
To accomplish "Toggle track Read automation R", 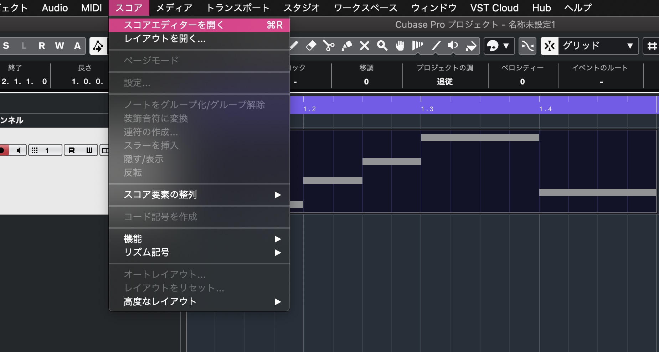I will (72, 150).
